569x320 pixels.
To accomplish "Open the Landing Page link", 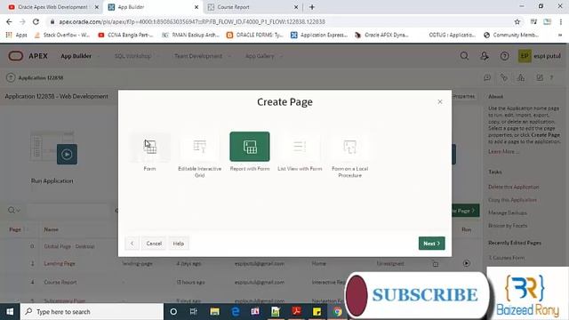I will coord(60,264).
